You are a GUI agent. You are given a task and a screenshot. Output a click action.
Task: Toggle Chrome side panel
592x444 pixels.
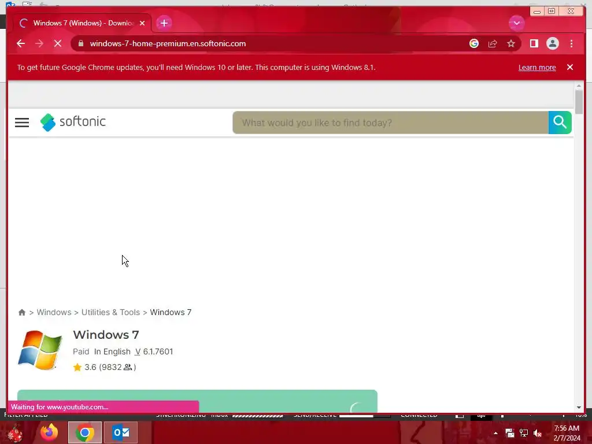pyautogui.click(x=534, y=43)
